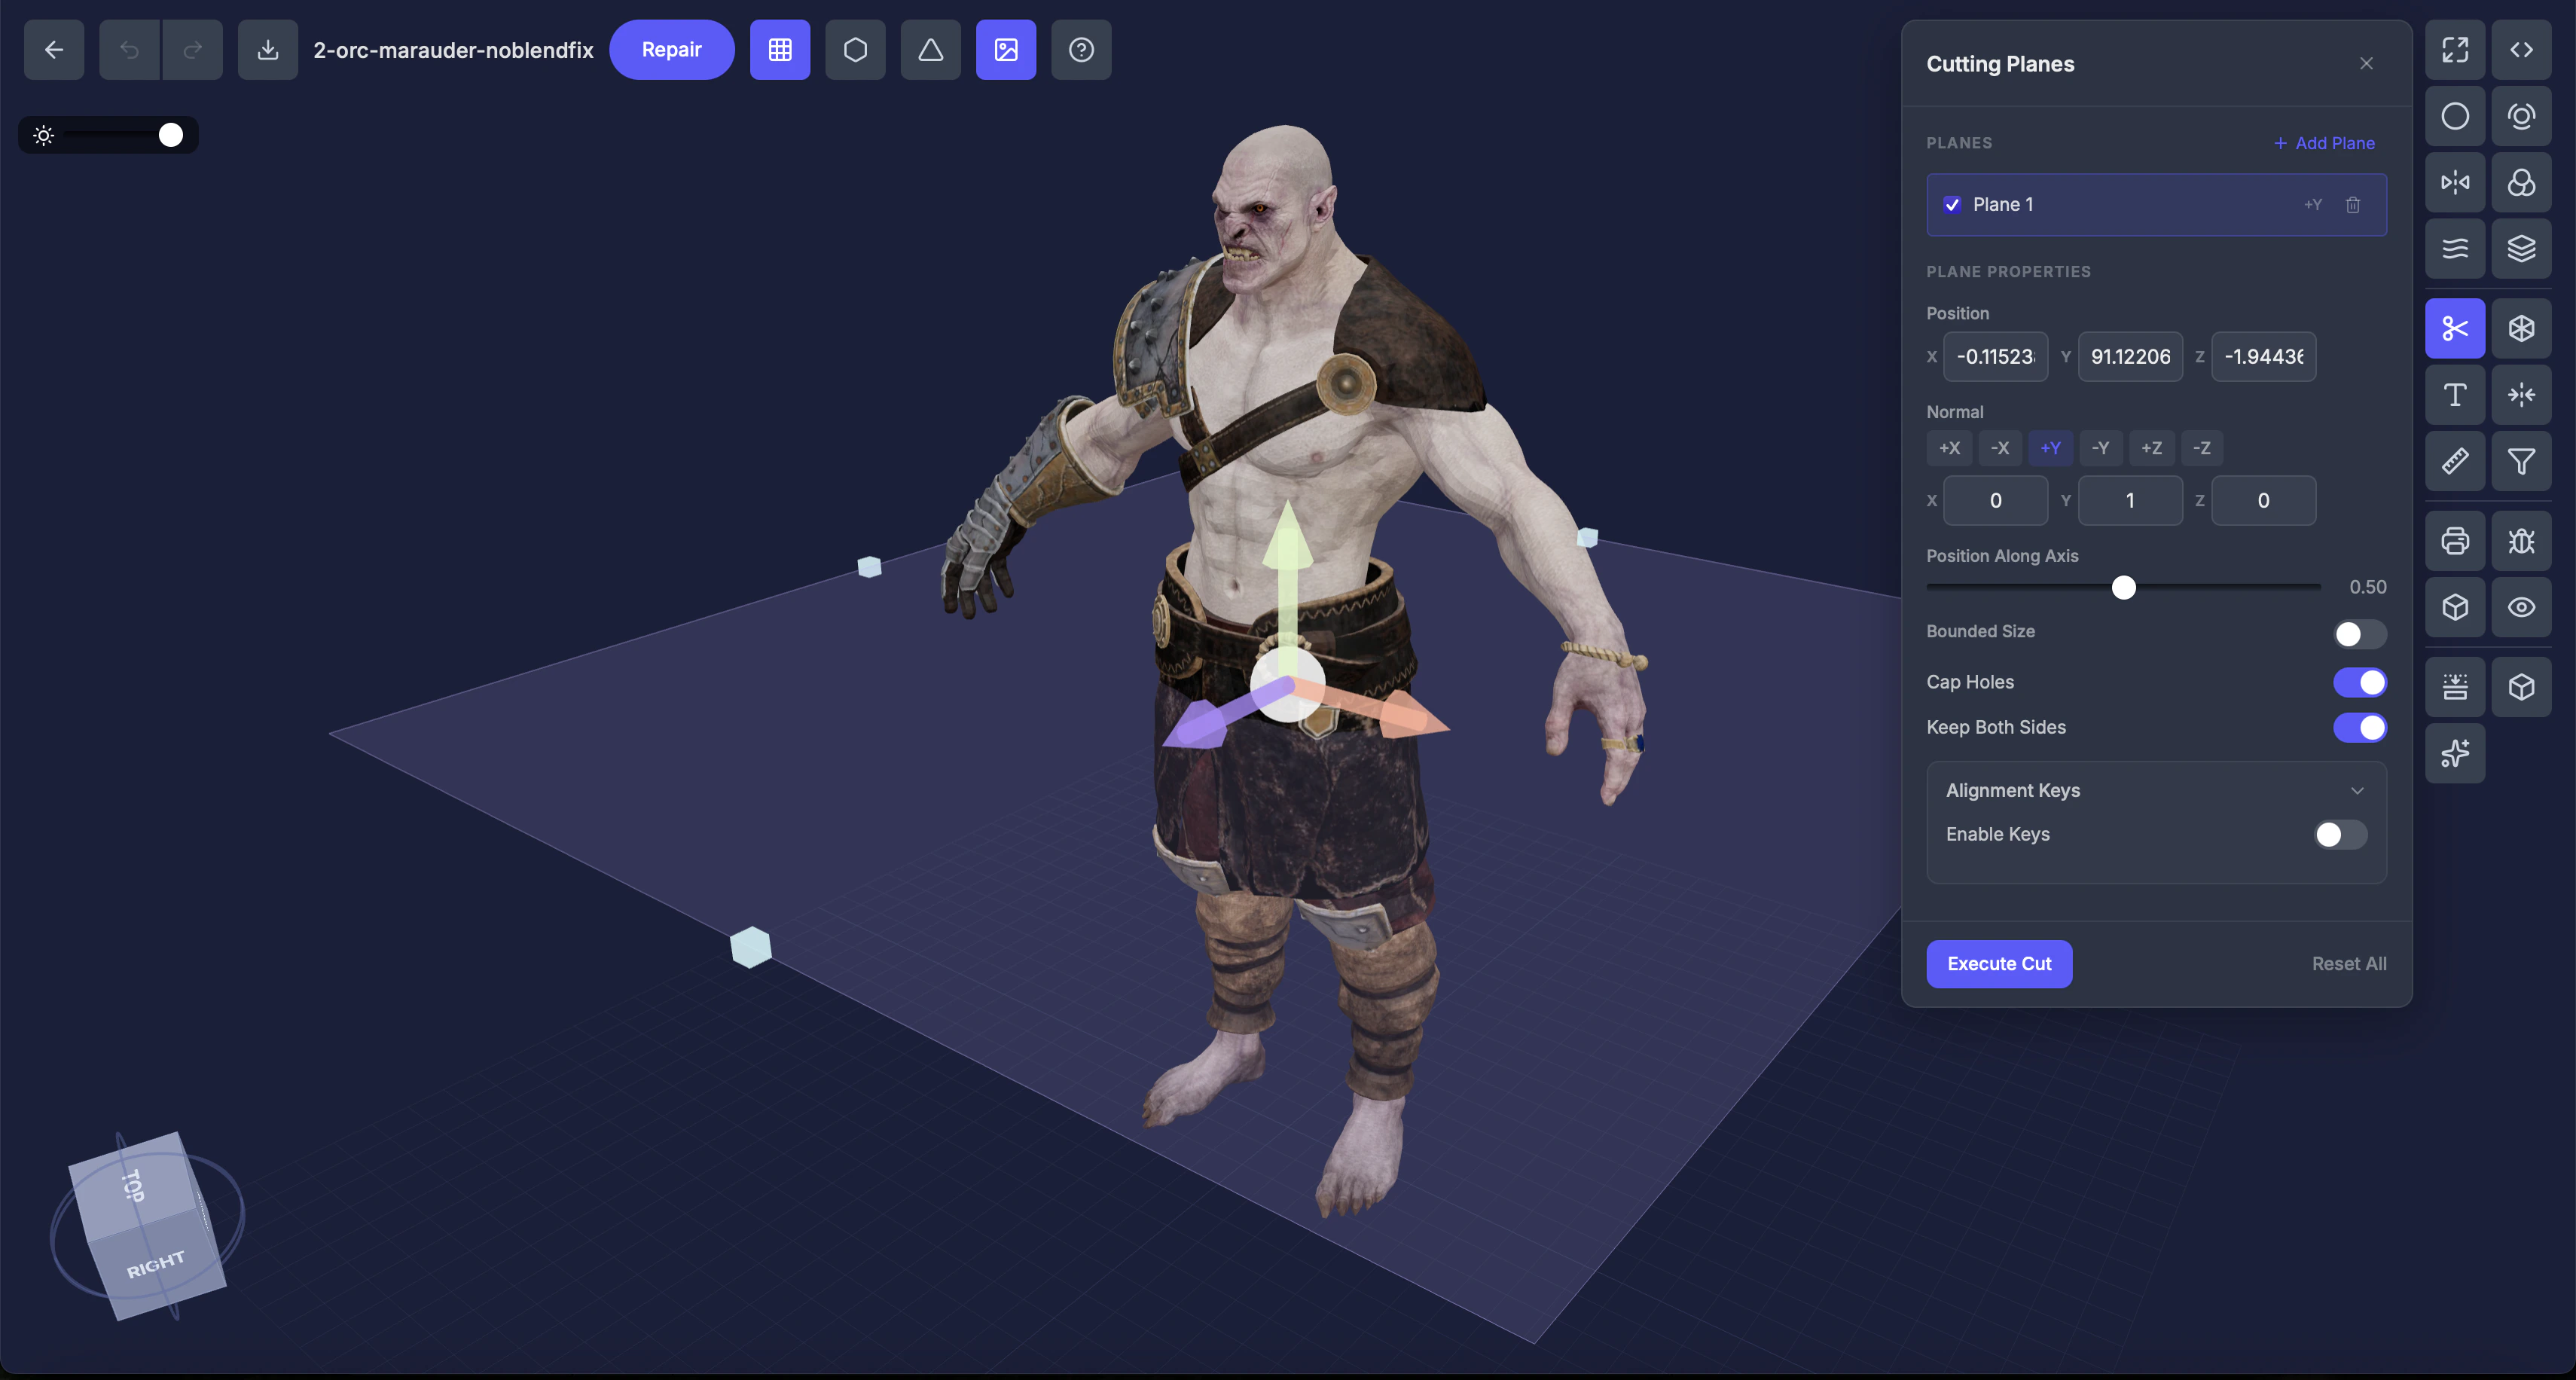Open the Text embossing tool
The image size is (2576, 1380).
point(2455,394)
